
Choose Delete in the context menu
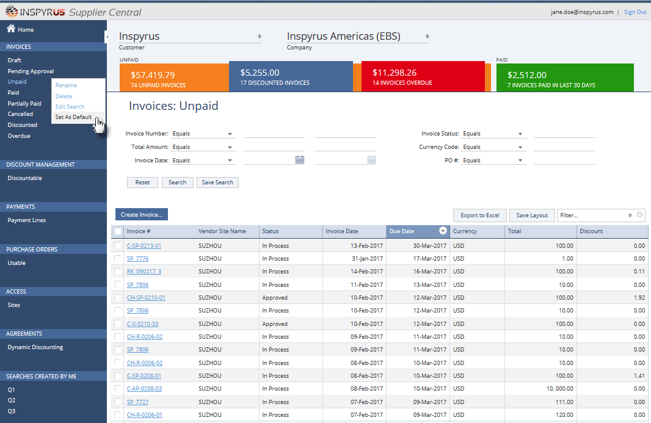click(64, 96)
